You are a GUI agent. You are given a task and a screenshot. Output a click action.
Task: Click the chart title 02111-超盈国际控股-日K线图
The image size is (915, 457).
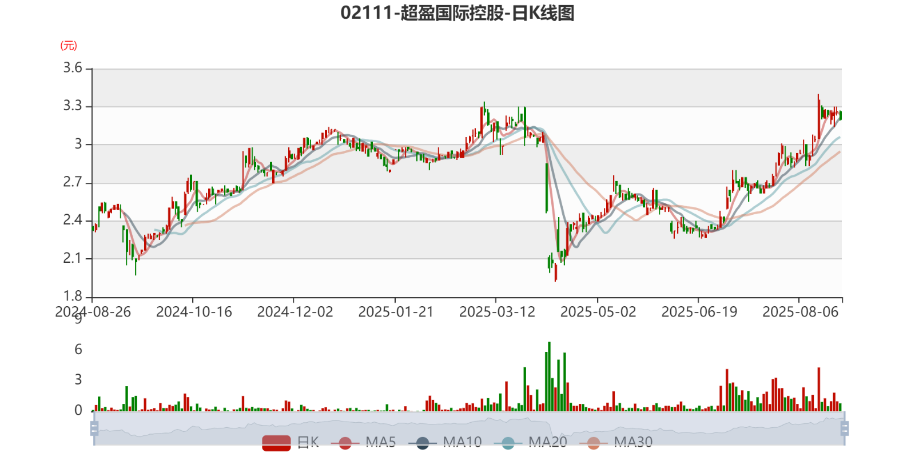coord(457,13)
